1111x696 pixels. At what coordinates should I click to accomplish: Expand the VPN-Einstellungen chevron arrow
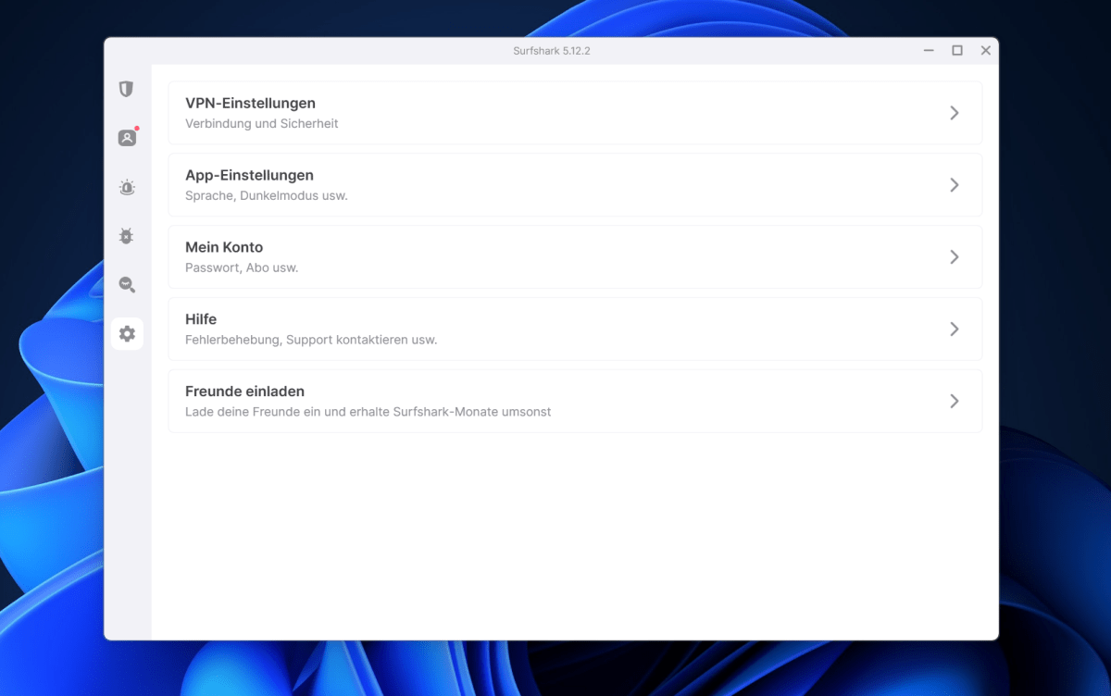(x=954, y=113)
